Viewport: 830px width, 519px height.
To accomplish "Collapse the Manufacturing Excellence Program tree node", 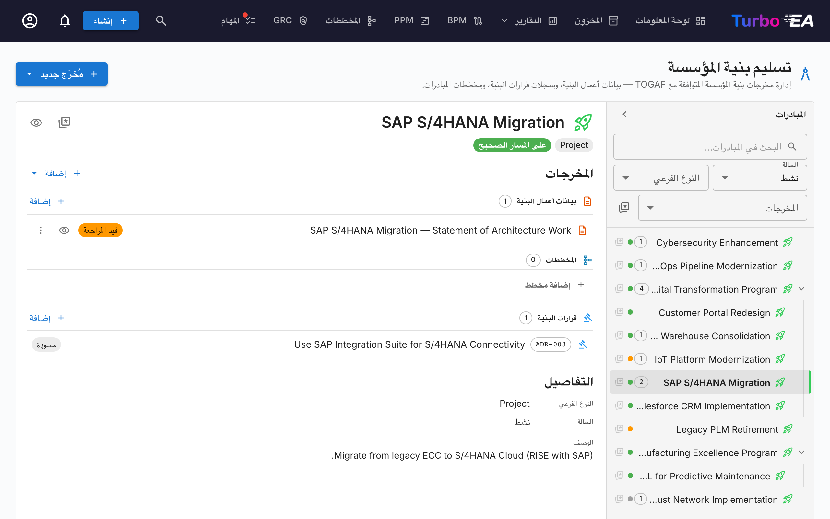I will [x=801, y=453].
